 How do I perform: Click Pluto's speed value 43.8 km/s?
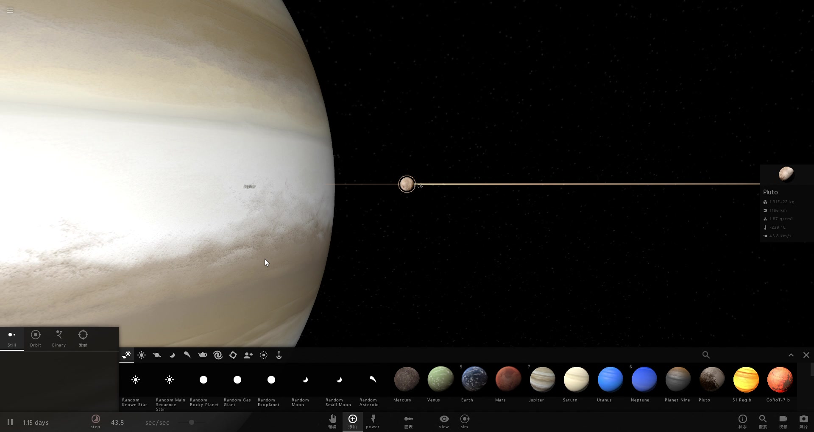coord(780,236)
